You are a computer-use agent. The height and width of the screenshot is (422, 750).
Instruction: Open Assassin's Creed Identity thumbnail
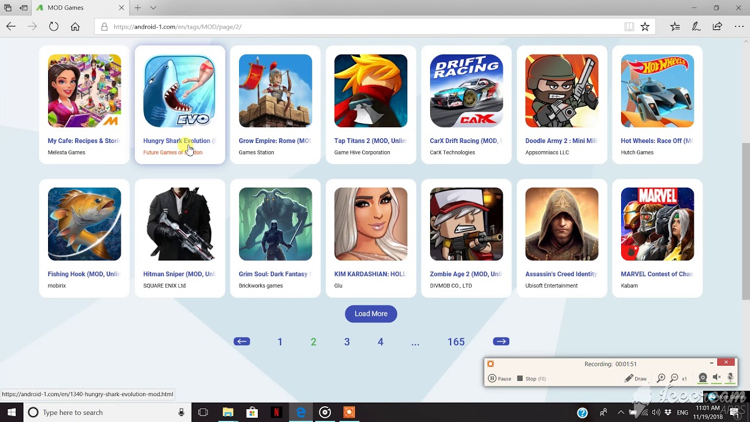[562, 224]
